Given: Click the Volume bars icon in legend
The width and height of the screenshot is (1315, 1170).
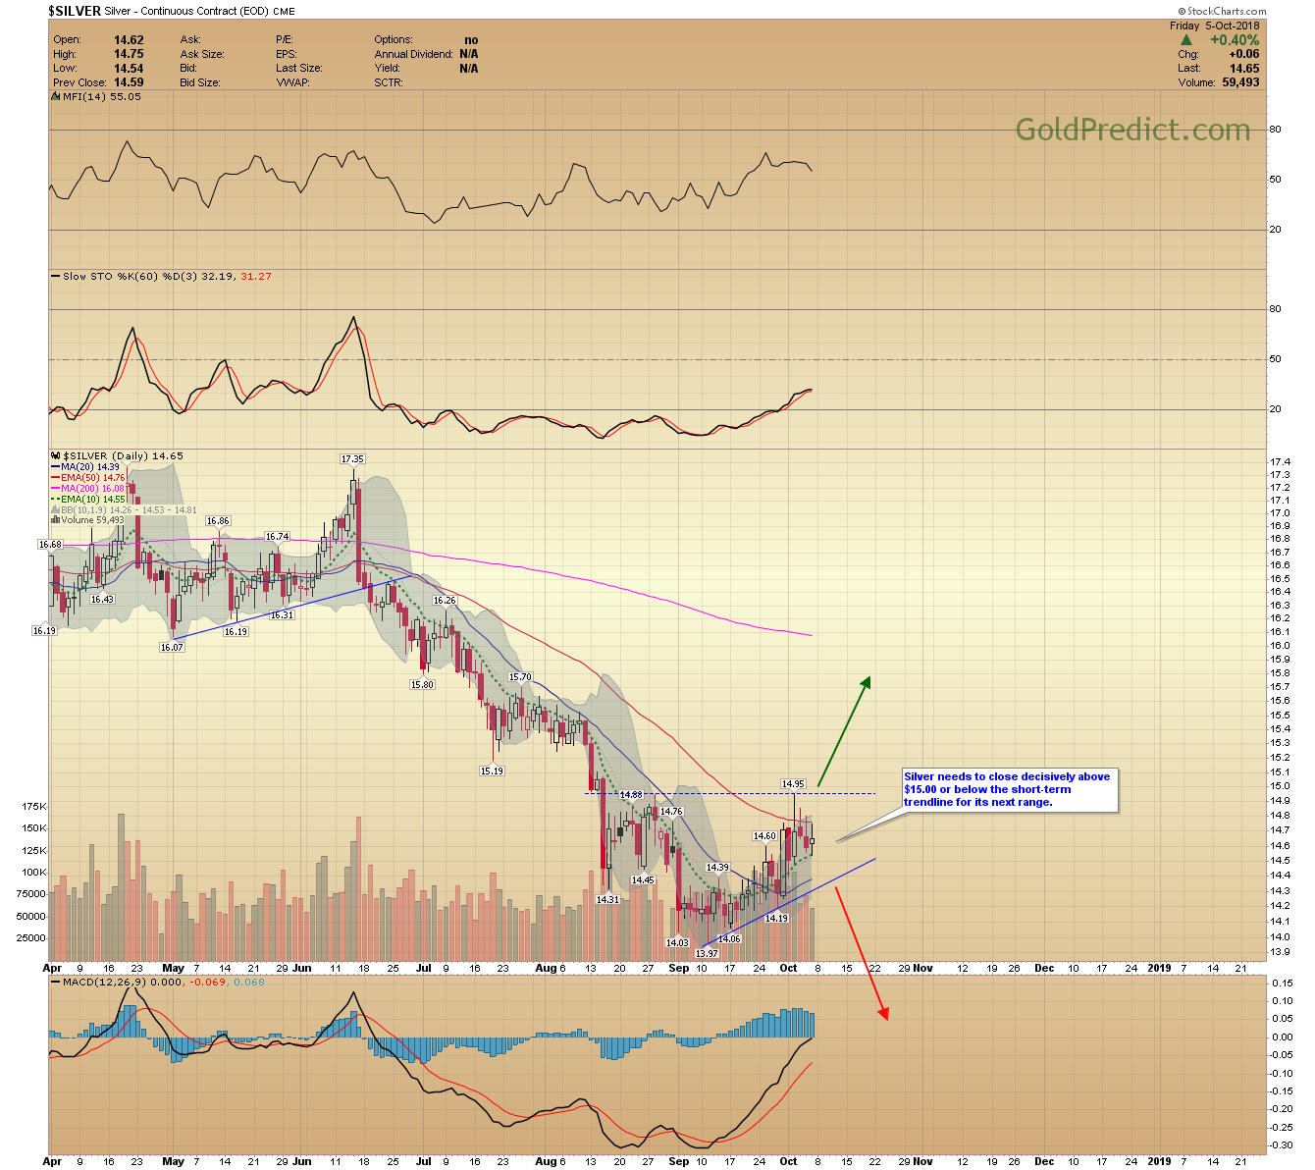Looking at the screenshot, I should click(55, 520).
